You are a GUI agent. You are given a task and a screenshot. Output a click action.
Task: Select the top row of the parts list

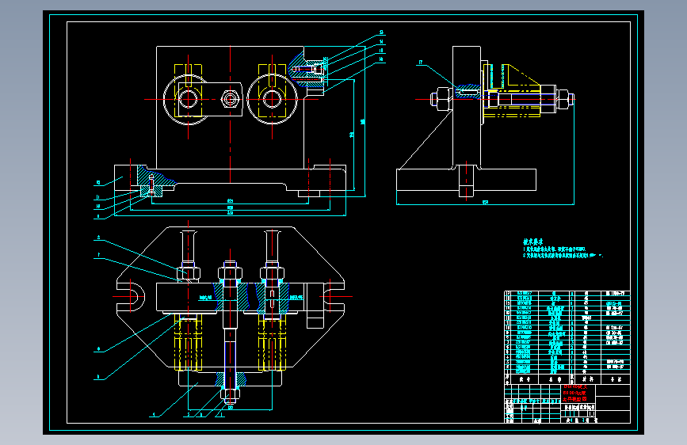567,294
